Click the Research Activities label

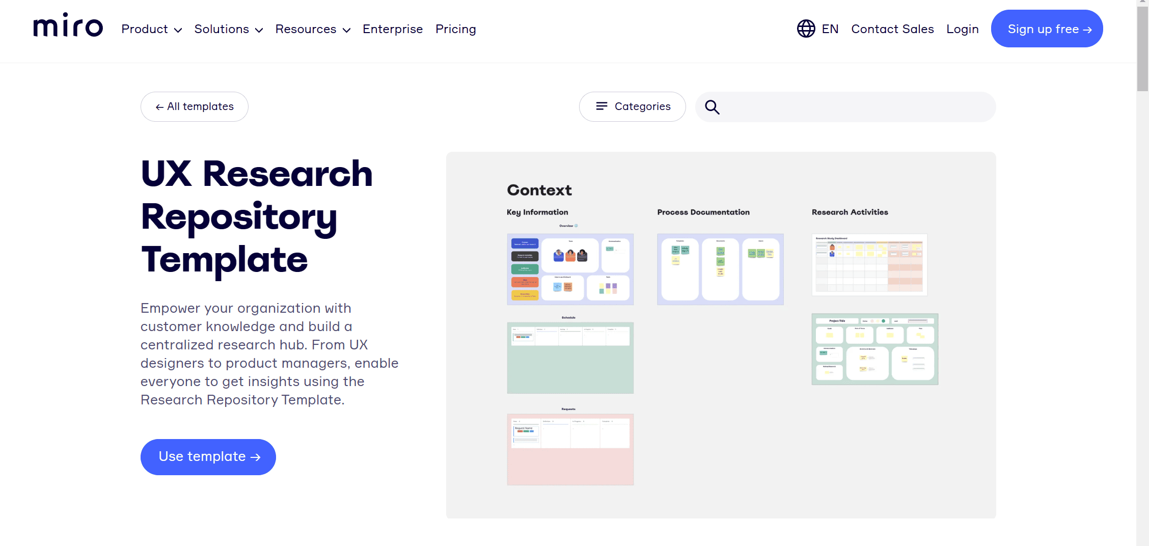850,212
